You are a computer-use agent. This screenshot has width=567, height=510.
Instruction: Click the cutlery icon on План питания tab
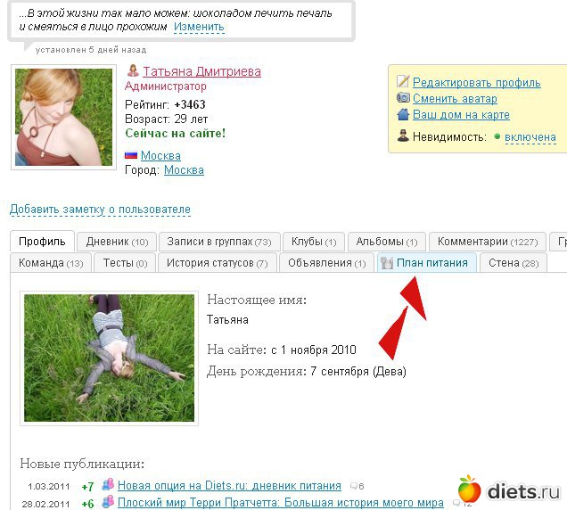click(x=387, y=263)
